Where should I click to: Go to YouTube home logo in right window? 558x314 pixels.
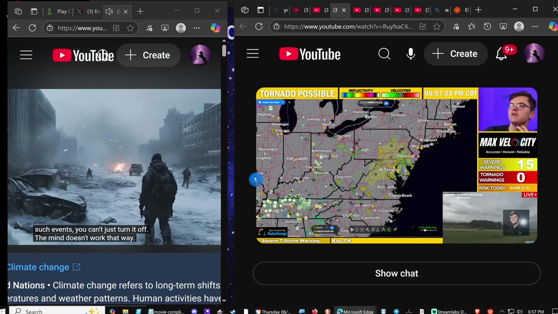(x=310, y=54)
